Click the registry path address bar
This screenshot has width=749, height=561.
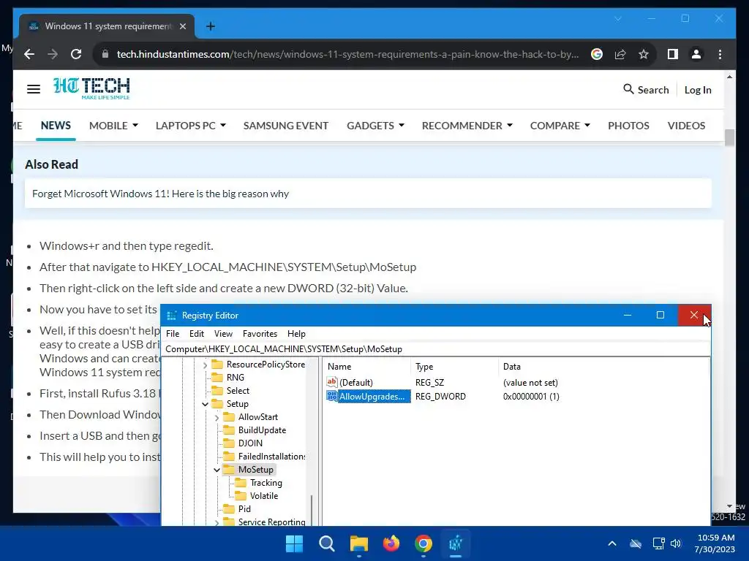(x=436, y=348)
